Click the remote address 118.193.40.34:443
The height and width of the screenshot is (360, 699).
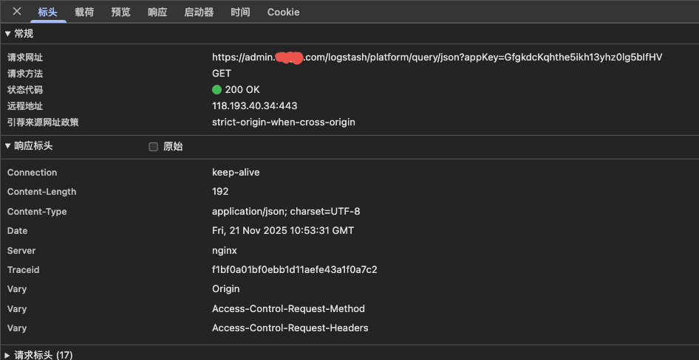pos(254,105)
